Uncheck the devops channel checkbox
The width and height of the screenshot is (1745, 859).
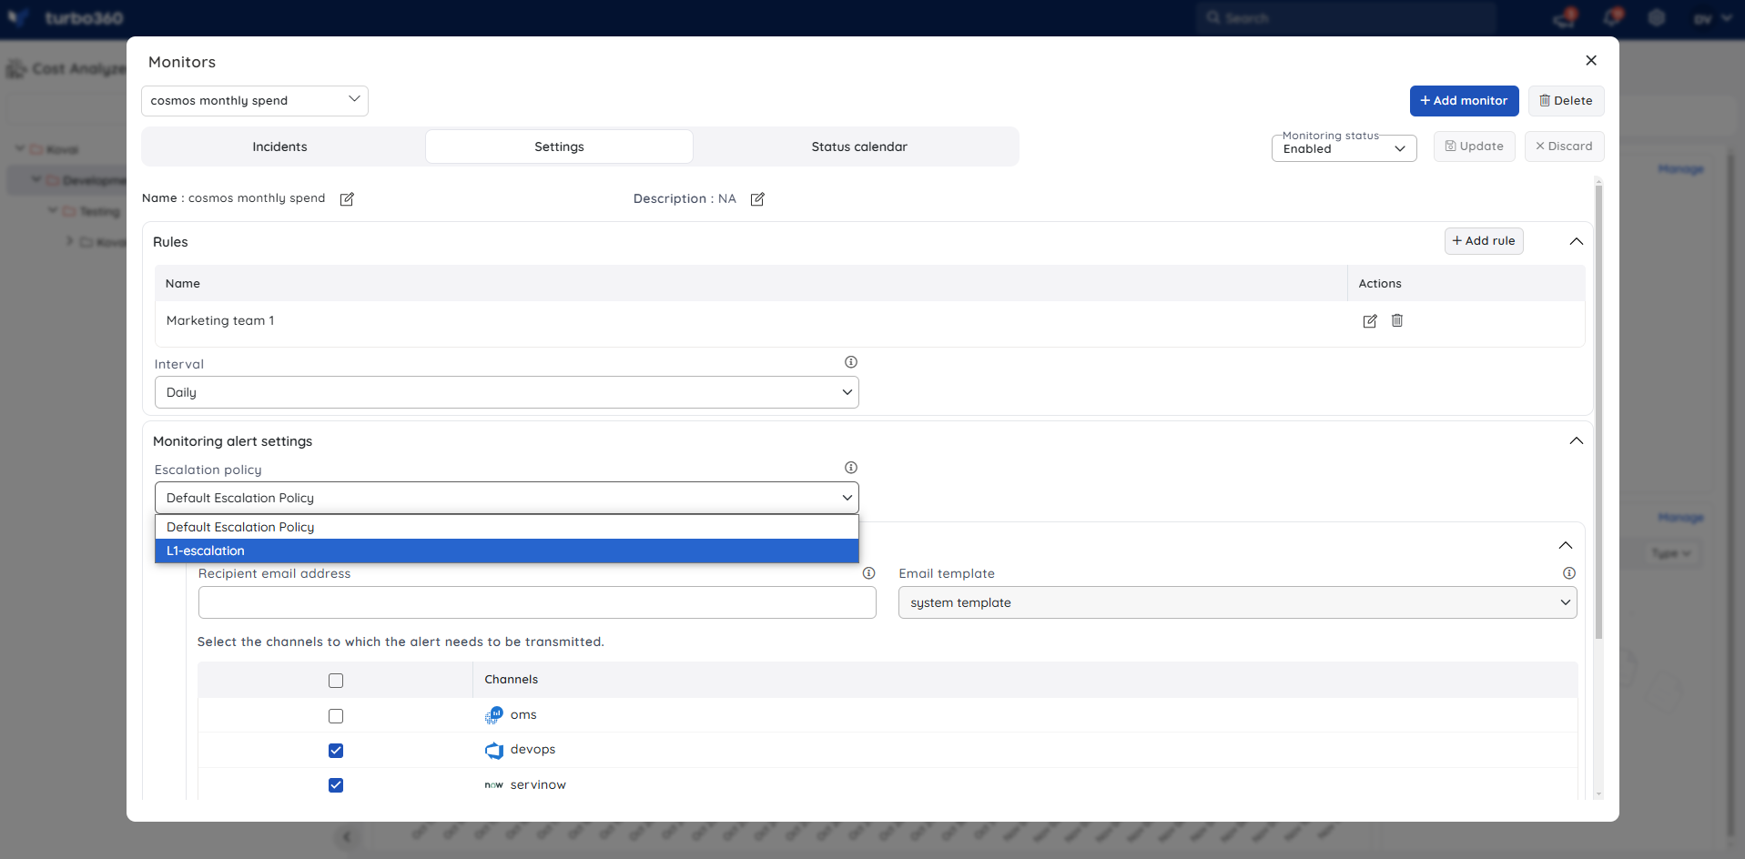point(336,751)
